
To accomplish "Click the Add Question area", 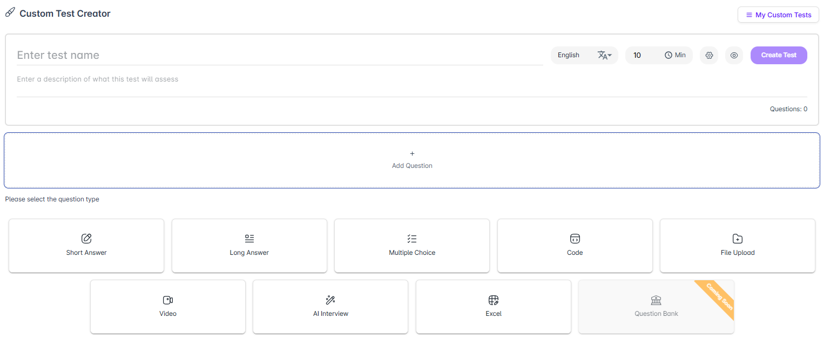I will click(412, 160).
